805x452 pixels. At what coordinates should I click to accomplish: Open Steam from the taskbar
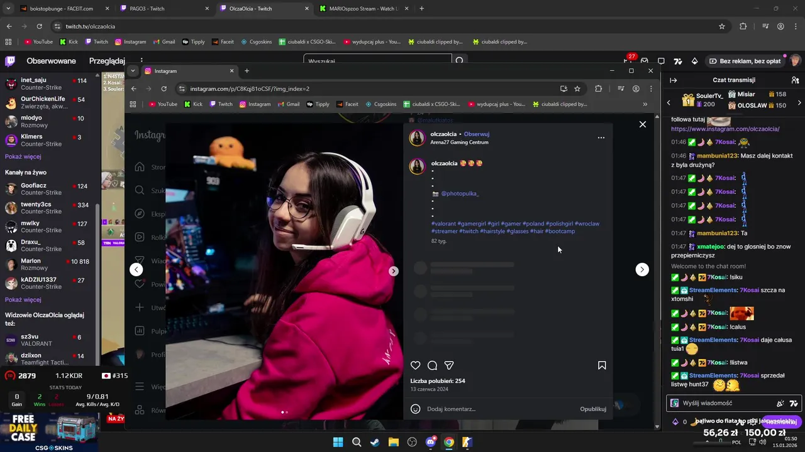pyautogui.click(x=375, y=442)
